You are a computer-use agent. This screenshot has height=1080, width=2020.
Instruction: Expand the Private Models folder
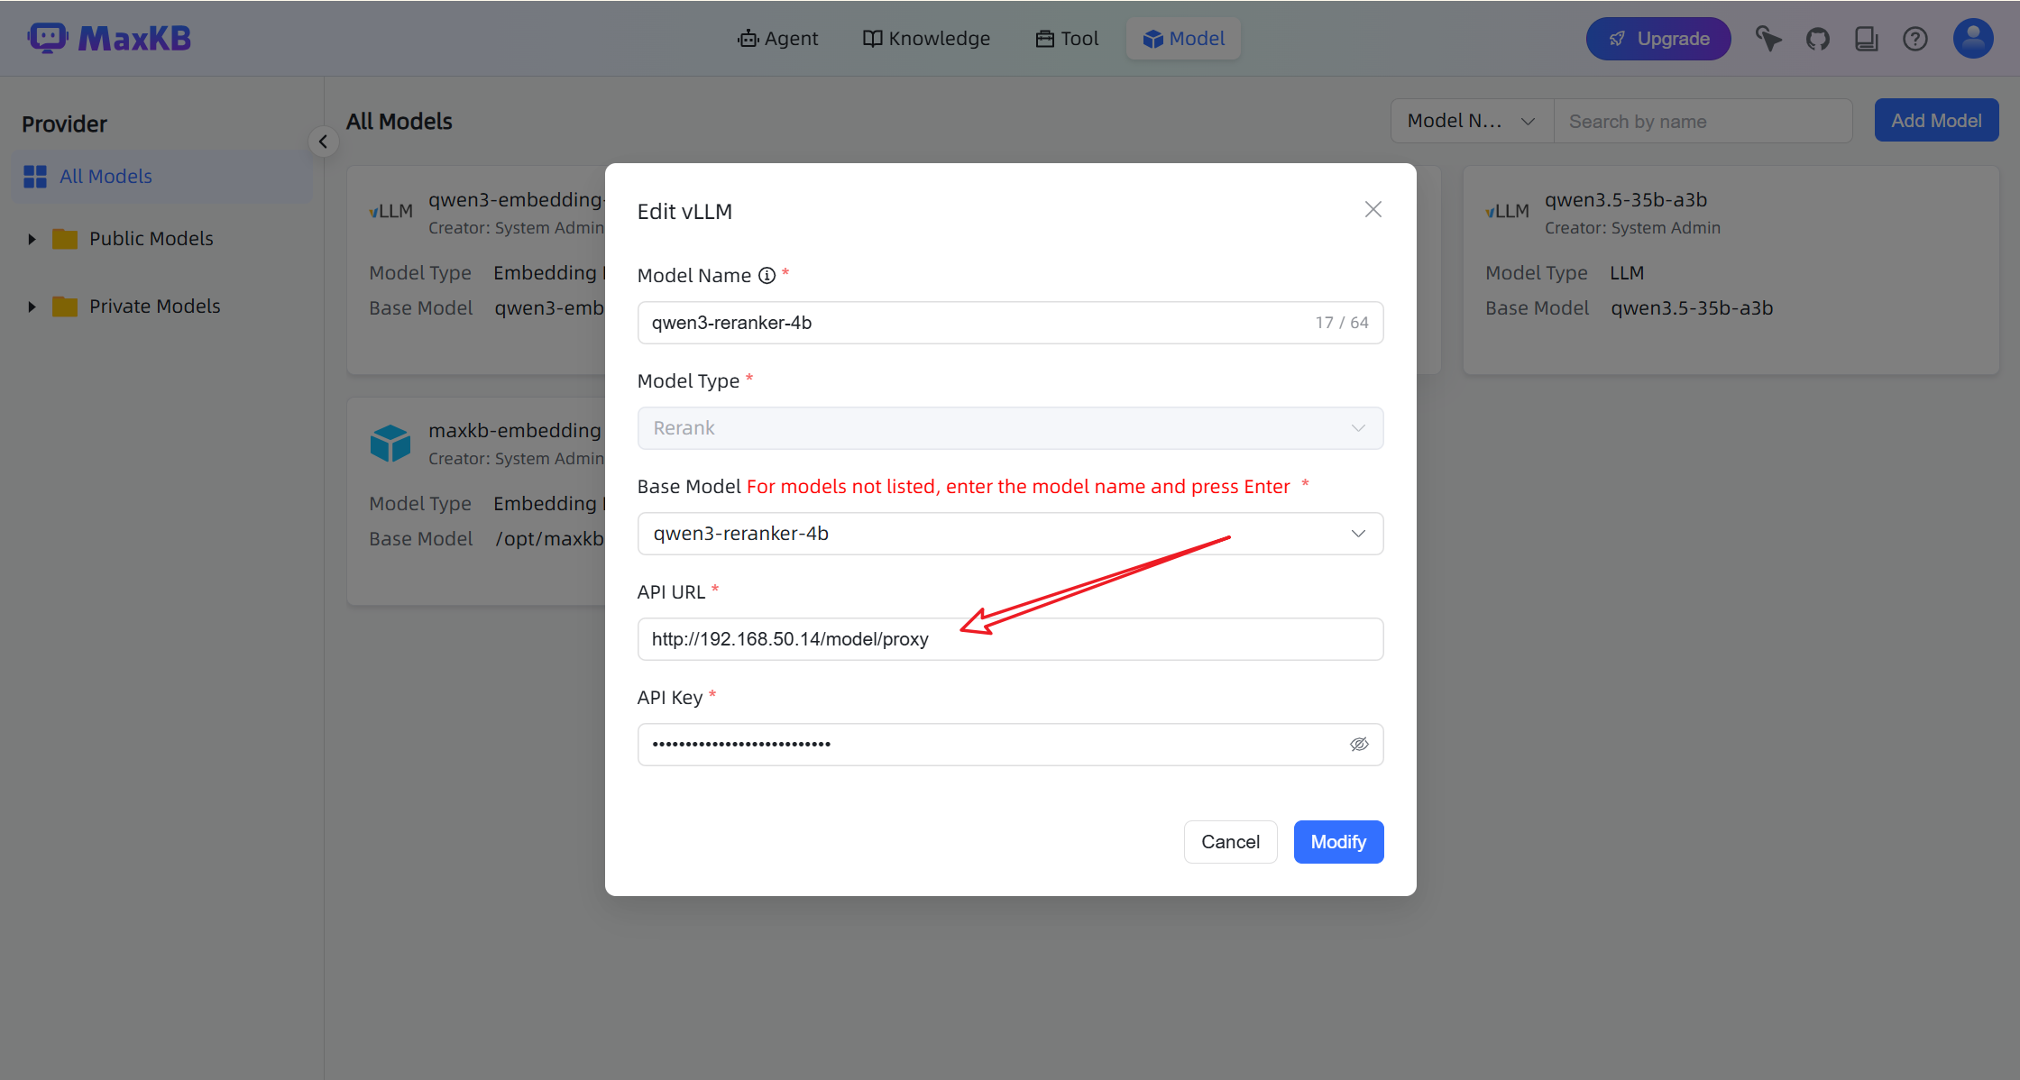(x=32, y=307)
